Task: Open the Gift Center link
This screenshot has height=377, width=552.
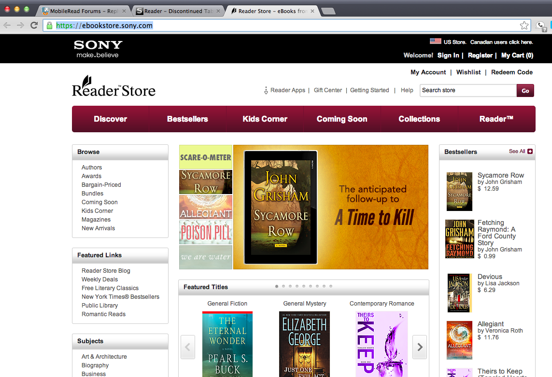Action: (x=328, y=90)
